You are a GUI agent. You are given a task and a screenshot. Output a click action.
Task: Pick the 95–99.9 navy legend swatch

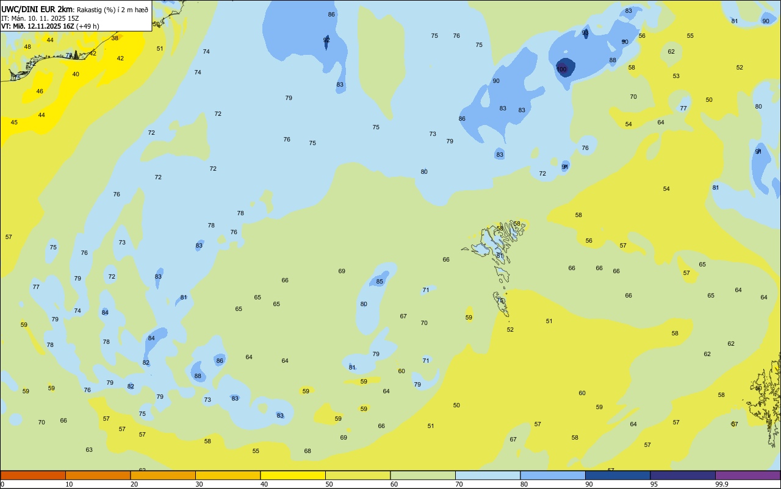pyautogui.click(x=683, y=475)
